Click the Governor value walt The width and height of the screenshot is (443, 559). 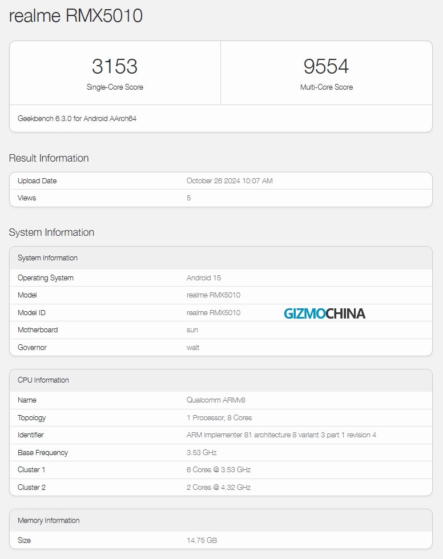[x=193, y=348]
